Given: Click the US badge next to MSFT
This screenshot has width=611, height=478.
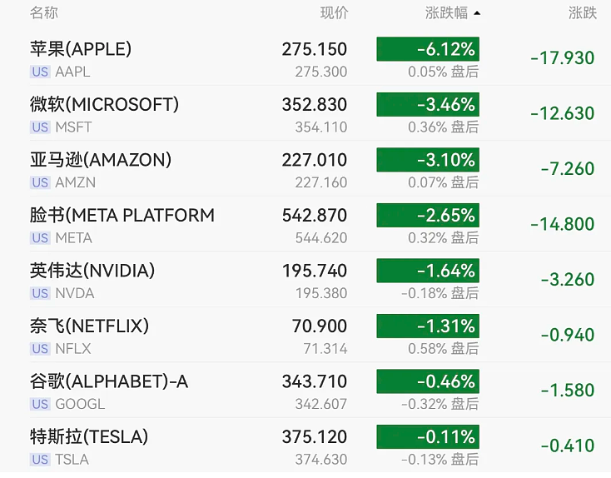Looking at the screenshot, I should point(40,127).
